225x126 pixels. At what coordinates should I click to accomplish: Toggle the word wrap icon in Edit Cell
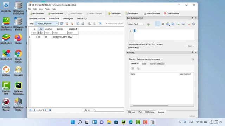pyautogui.click(x=157, y=24)
